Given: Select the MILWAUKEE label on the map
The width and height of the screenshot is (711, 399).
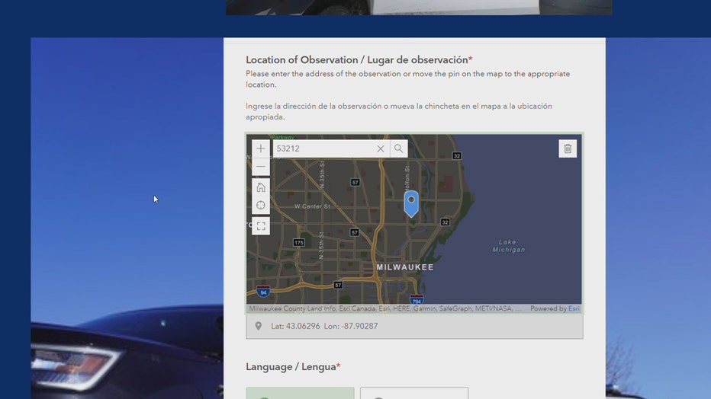Looking at the screenshot, I should (x=405, y=267).
